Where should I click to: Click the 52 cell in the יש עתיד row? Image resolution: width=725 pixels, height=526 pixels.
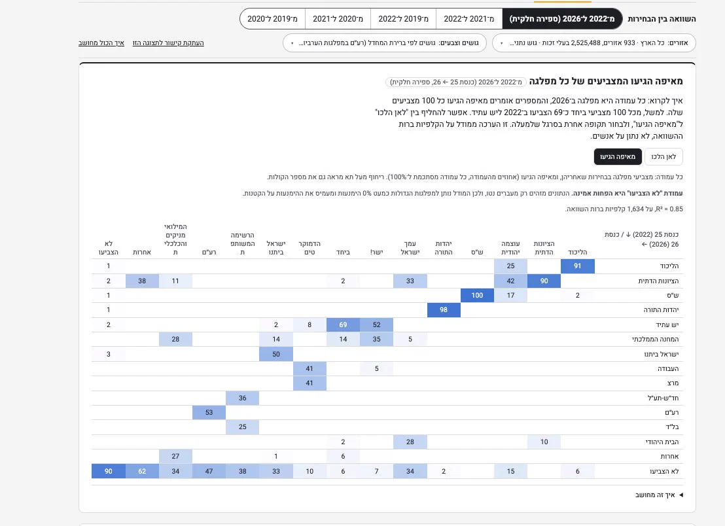click(376, 324)
